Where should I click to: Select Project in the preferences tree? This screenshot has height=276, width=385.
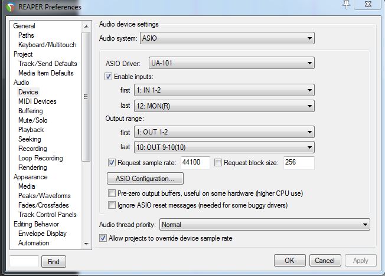tap(23, 54)
